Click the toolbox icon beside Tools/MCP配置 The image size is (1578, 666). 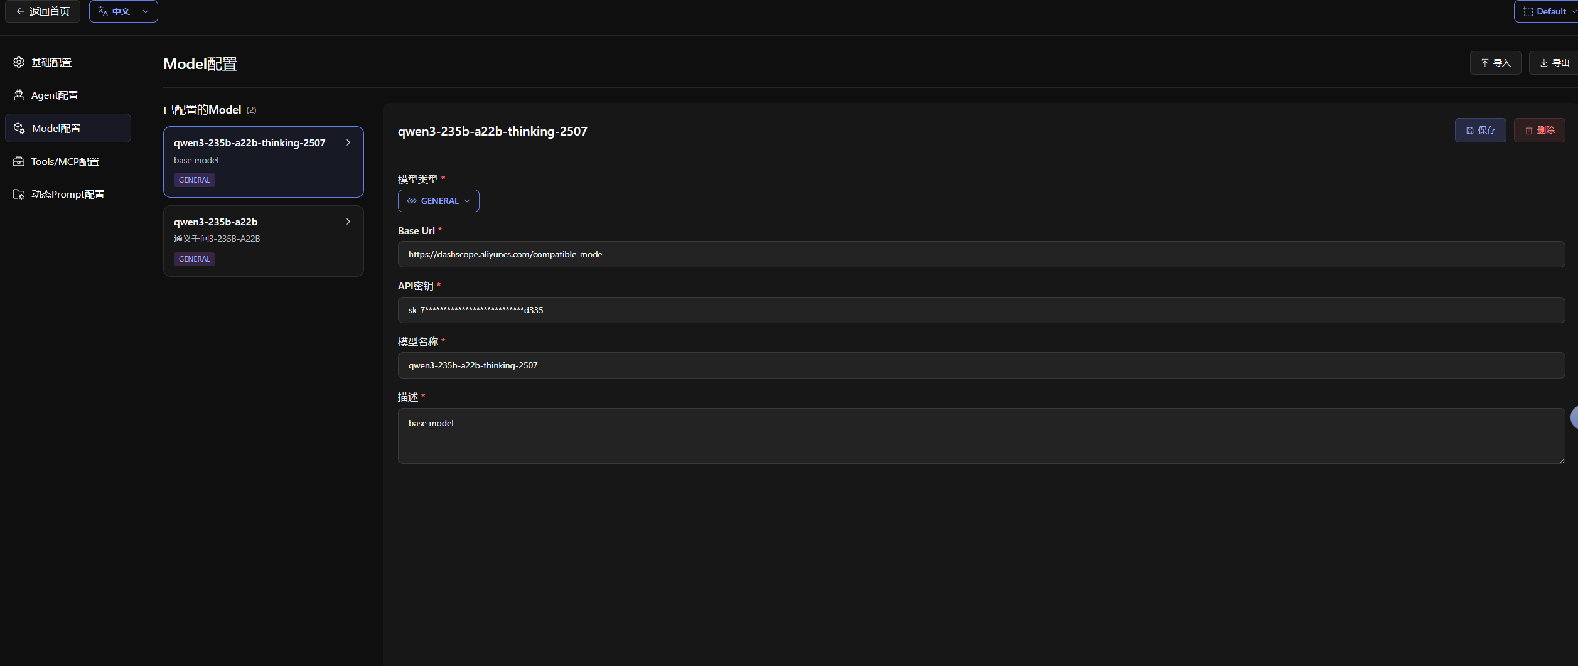19,161
